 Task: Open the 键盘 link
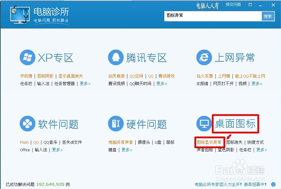click(112, 150)
